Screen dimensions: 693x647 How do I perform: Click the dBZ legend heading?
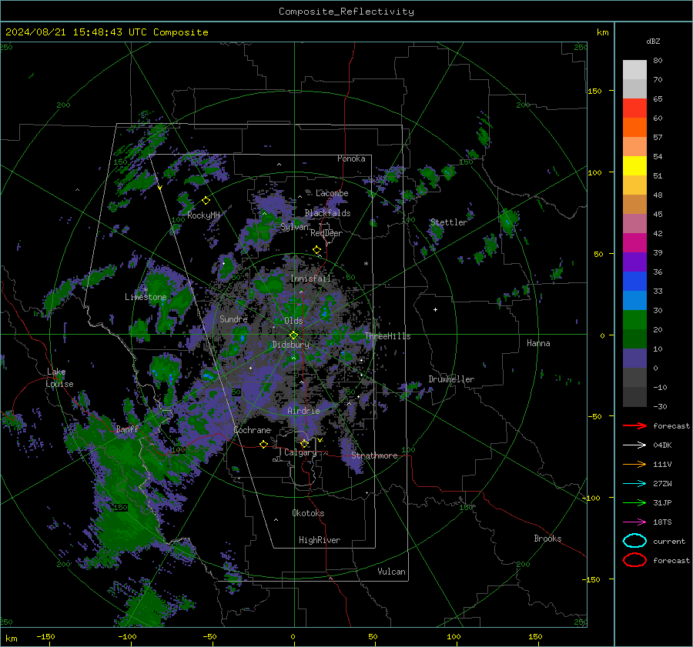click(x=653, y=41)
